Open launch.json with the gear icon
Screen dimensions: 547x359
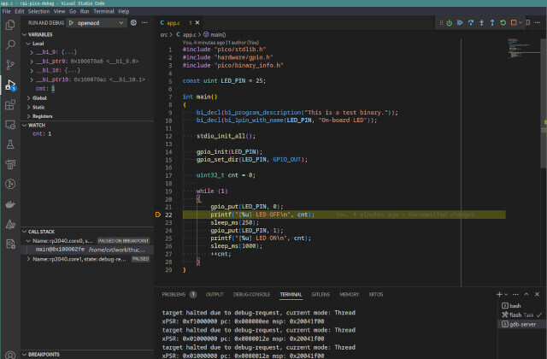pyautogui.click(x=133, y=23)
